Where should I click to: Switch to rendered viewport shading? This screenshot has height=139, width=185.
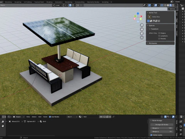coord(173,5)
